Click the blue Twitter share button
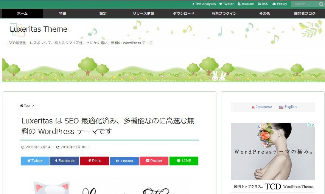This screenshot has height=194, width=325. pos(35,161)
